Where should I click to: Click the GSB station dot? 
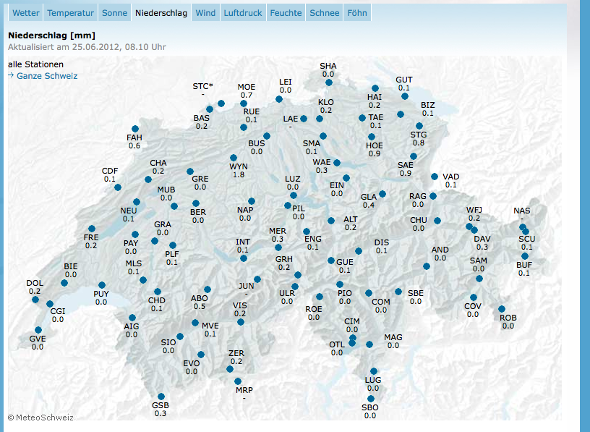(x=161, y=396)
